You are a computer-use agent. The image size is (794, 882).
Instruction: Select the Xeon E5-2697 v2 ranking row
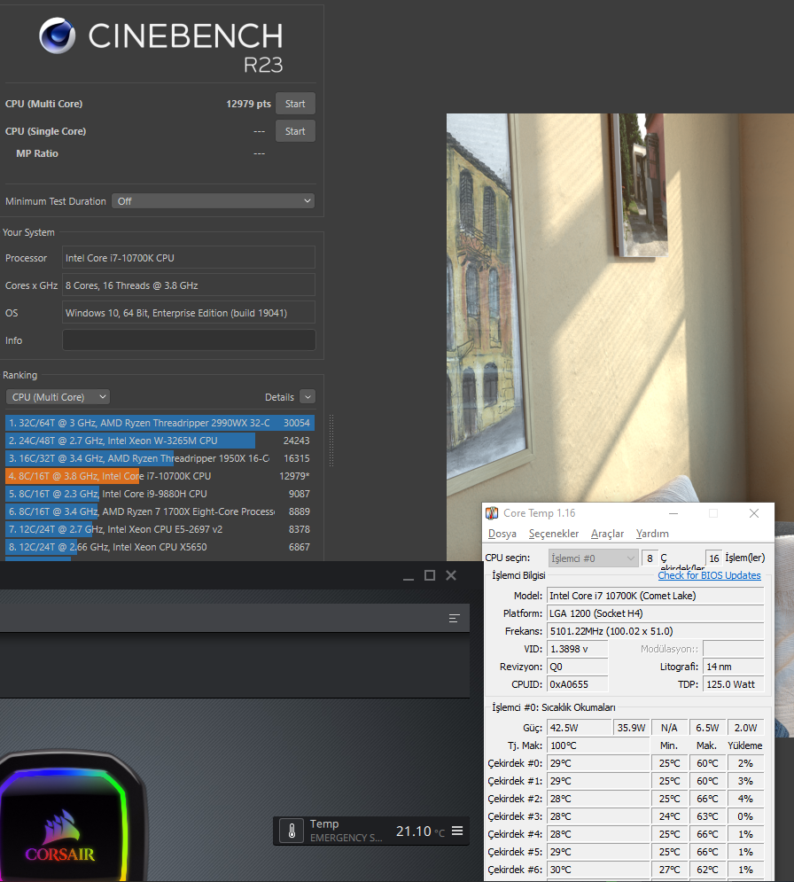pos(160,529)
